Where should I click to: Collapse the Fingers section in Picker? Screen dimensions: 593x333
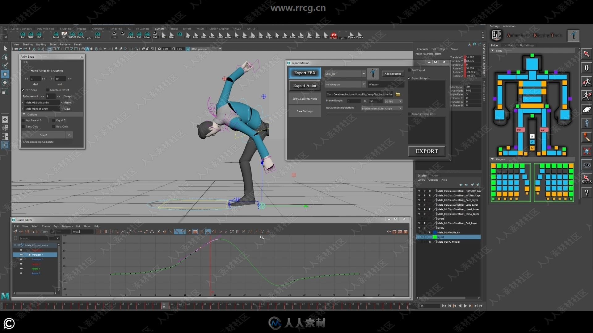(x=492, y=159)
